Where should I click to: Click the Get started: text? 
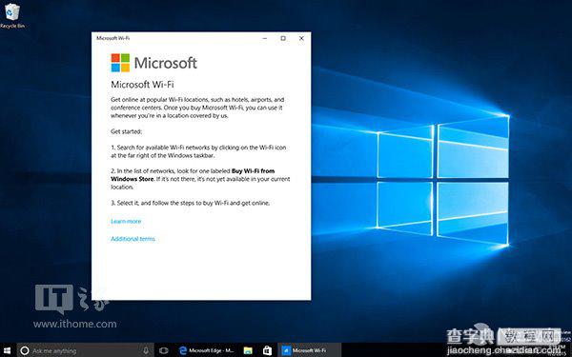(x=126, y=131)
